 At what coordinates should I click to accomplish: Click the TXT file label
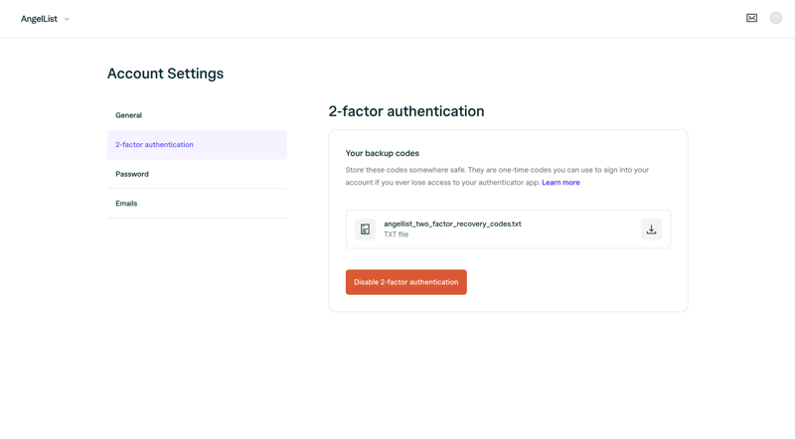(396, 234)
